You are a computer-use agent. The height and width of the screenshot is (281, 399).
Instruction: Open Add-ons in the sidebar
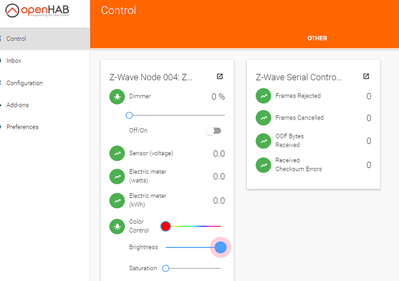[17, 105]
